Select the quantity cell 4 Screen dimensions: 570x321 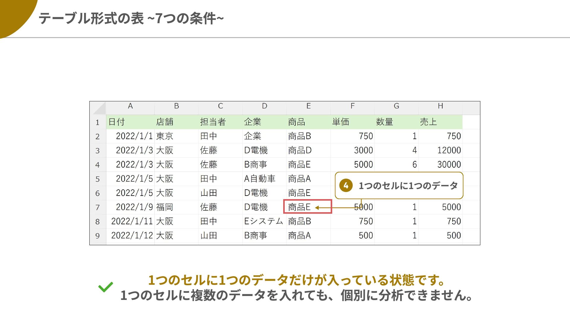(396, 150)
